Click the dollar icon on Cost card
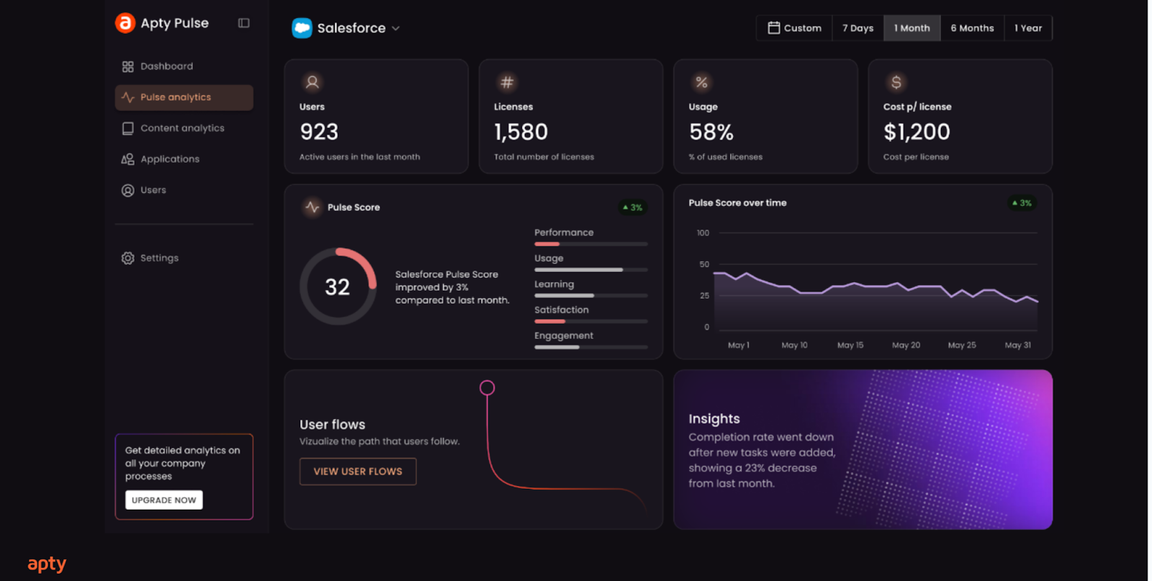The height and width of the screenshot is (581, 1152). click(896, 82)
